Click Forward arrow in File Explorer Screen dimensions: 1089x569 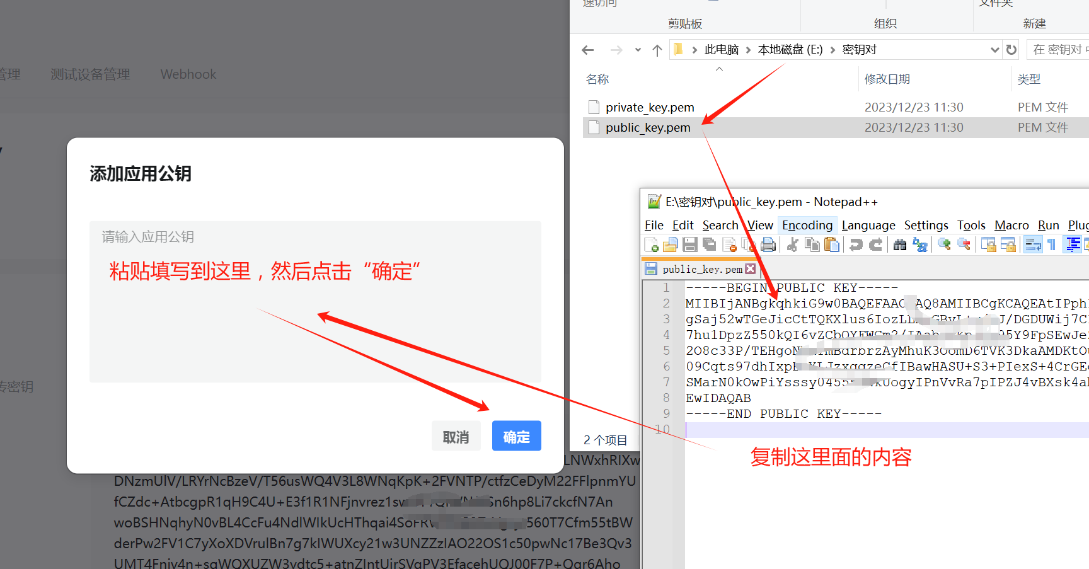pos(616,50)
